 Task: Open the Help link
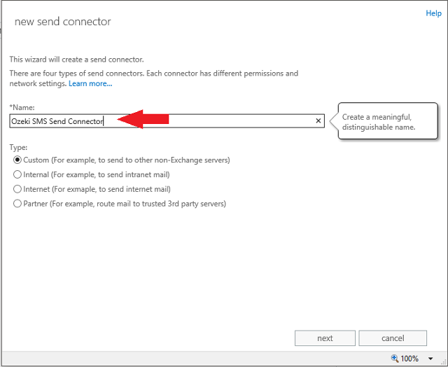[433, 13]
